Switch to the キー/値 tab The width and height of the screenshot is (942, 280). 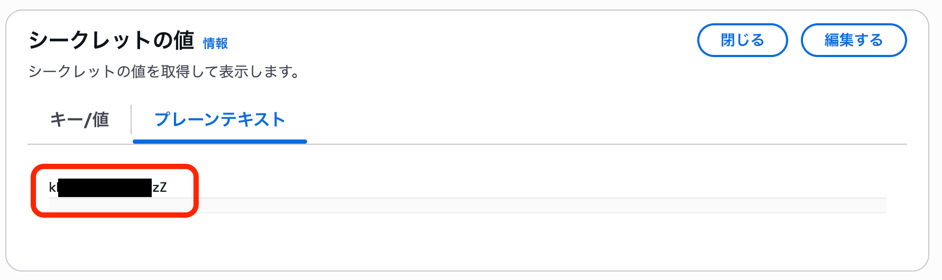pos(79,119)
